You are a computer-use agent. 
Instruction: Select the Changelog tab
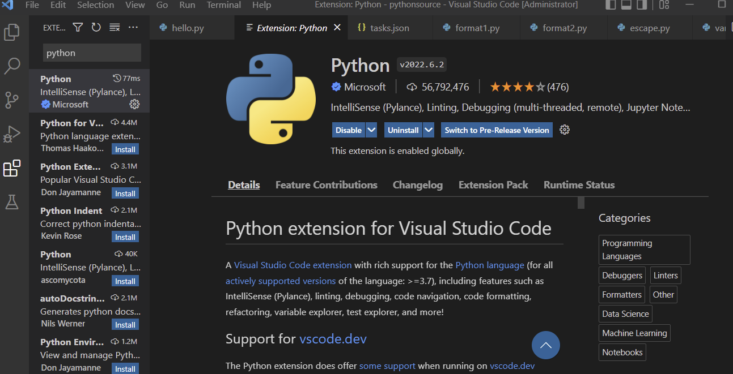point(418,185)
